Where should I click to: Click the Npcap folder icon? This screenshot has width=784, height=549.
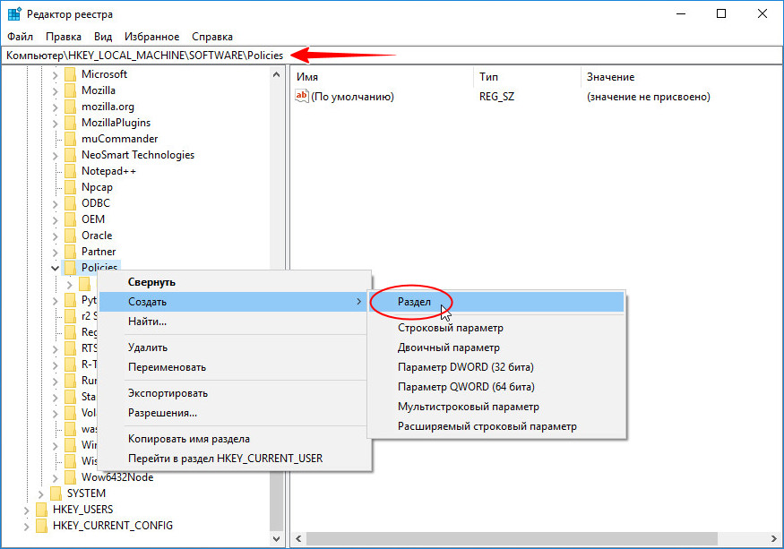(71, 187)
